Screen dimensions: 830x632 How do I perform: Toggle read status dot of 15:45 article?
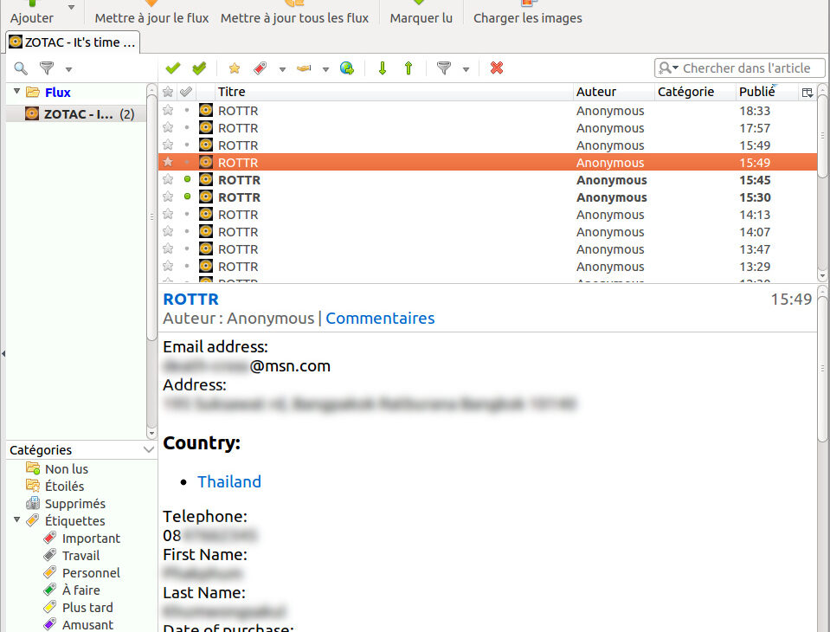tap(187, 179)
